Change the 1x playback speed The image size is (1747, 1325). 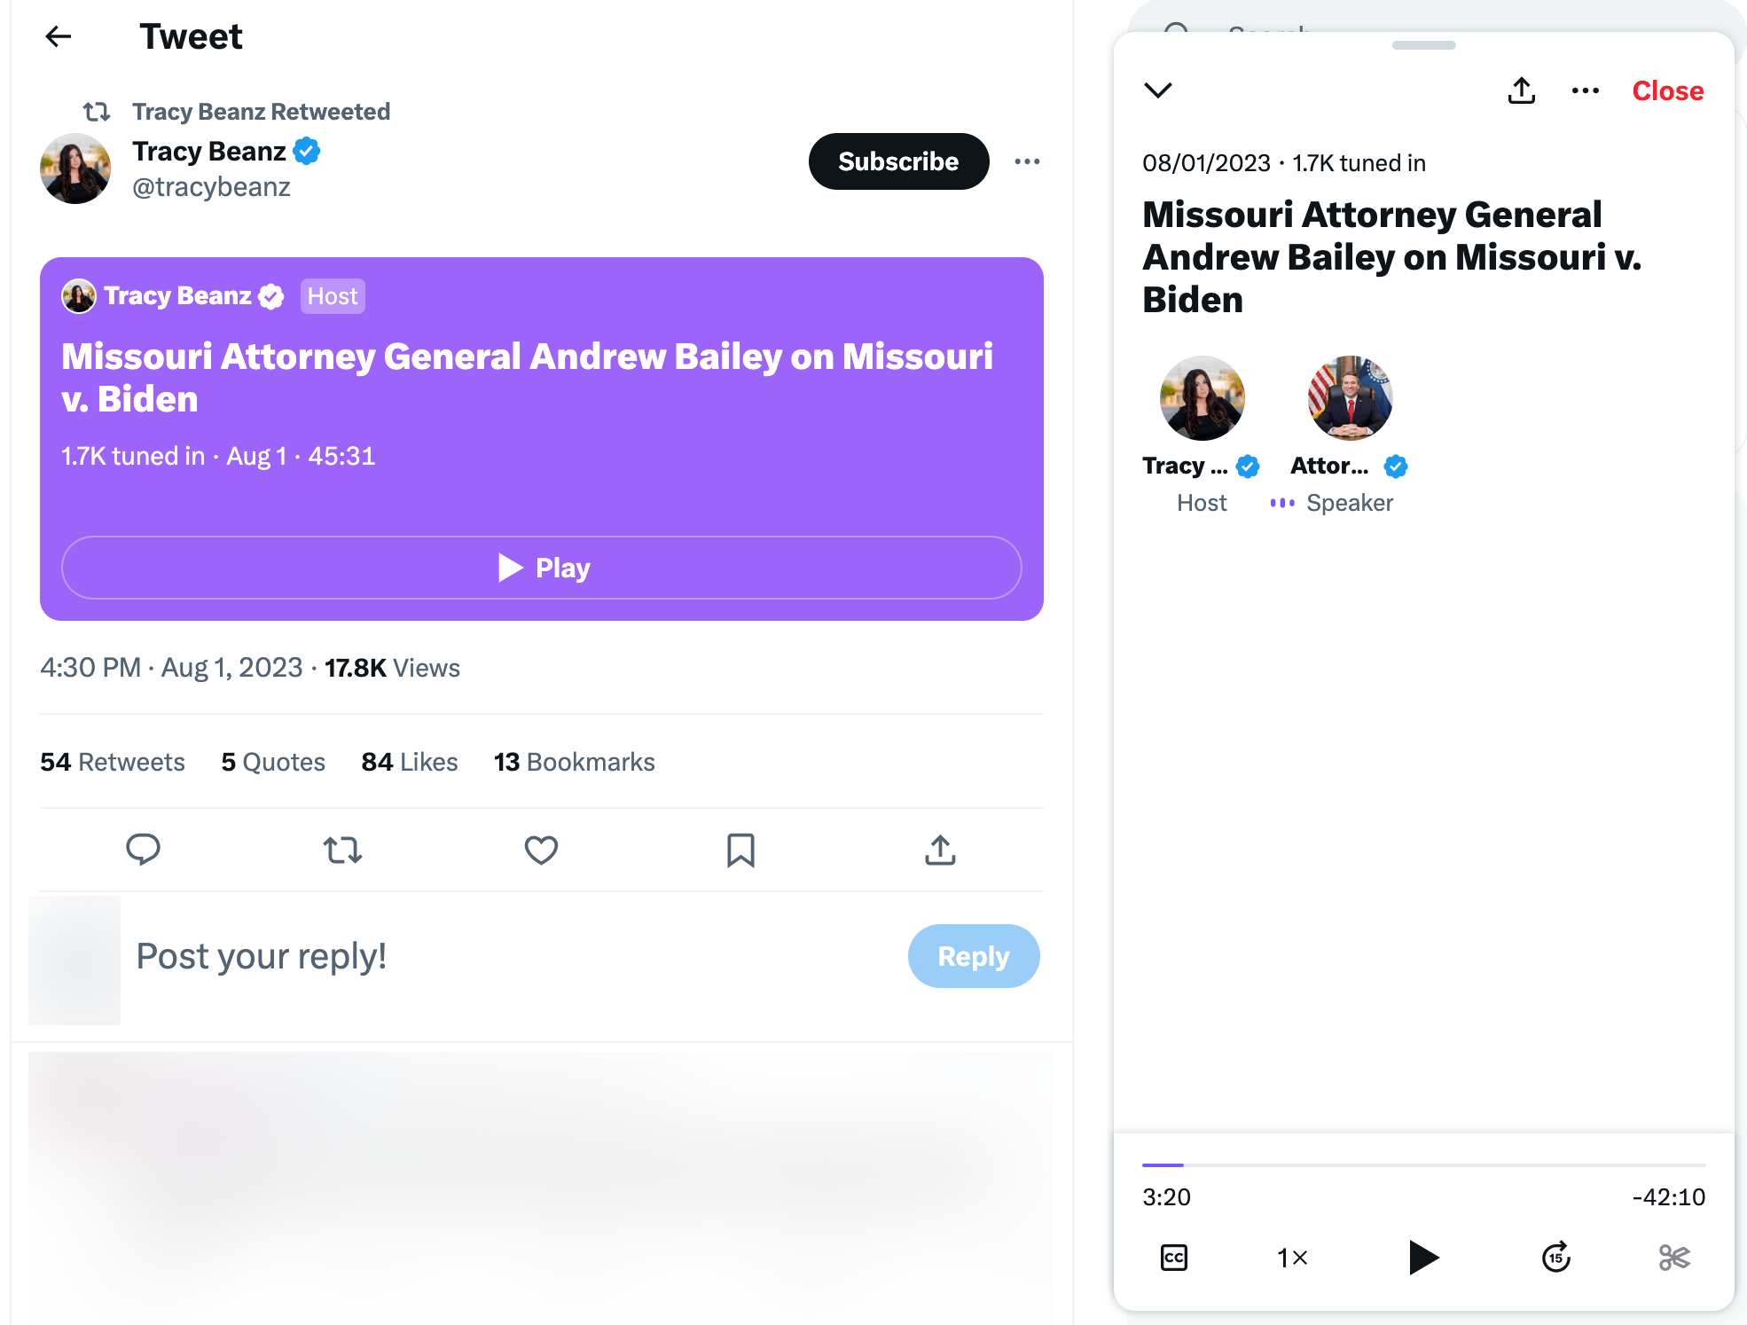[1292, 1258]
